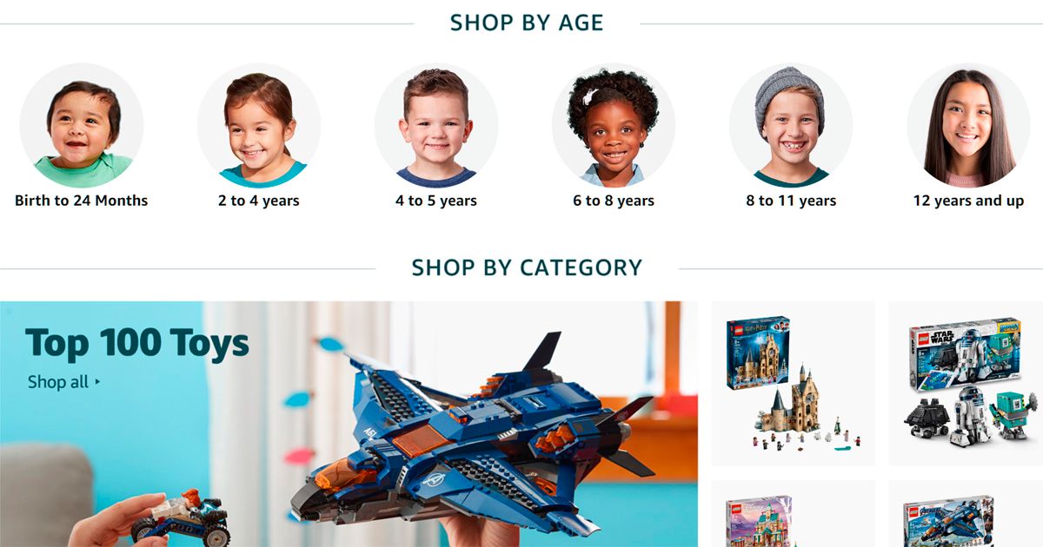Visit the 8 to 11 years text link
The image size is (1043, 547).
coord(791,201)
